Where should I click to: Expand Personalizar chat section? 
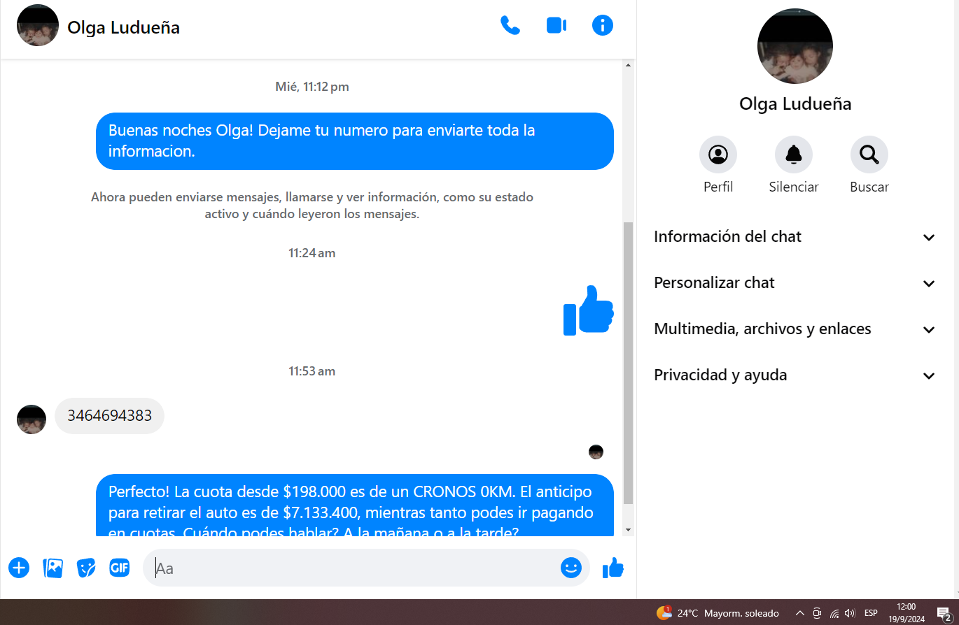[794, 283]
